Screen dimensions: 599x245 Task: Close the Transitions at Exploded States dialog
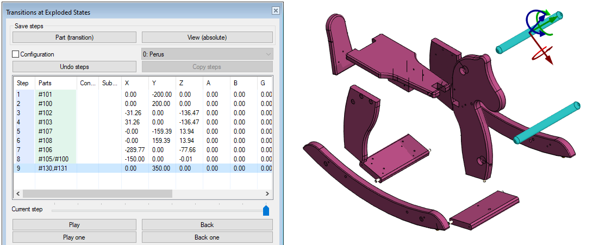pos(276,11)
